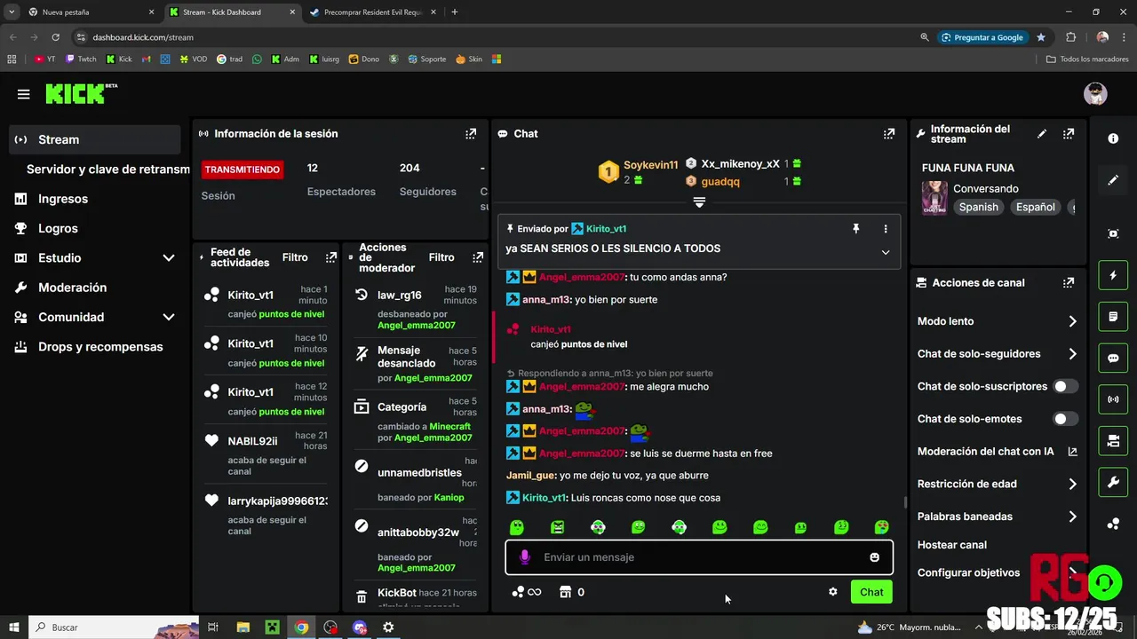Click the Conversando category thumbnail
This screenshot has height=639, width=1137.
934,198
